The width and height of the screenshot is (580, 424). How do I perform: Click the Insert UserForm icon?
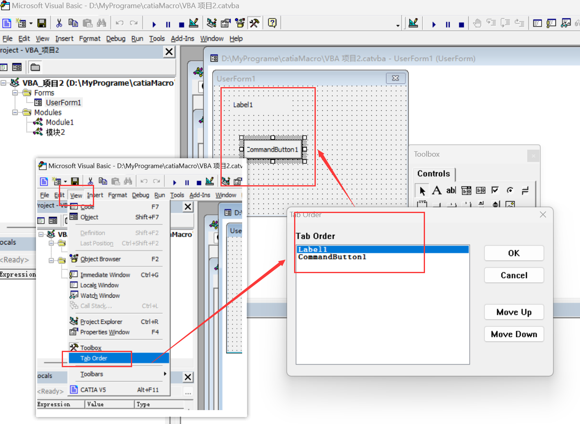pyautogui.click(x=21, y=23)
